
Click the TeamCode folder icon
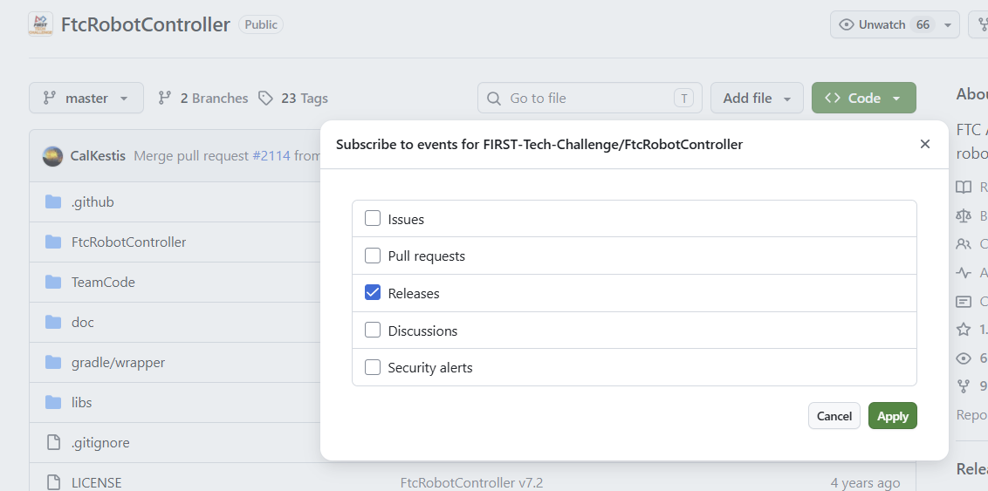53,282
